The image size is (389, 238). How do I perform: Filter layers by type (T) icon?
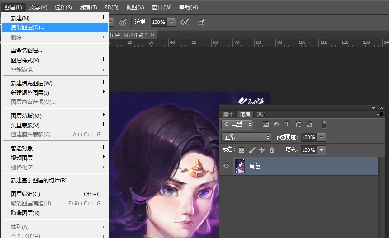(287, 125)
